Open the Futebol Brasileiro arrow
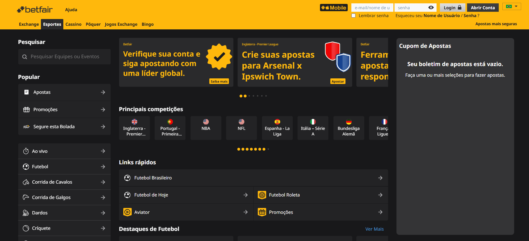529x241 pixels. pyautogui.click(x=380, y=178)
